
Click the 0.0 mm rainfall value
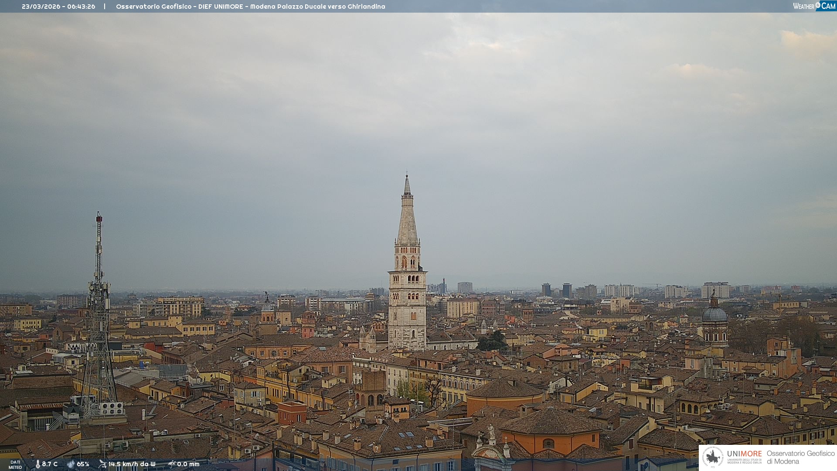[188, 464]
